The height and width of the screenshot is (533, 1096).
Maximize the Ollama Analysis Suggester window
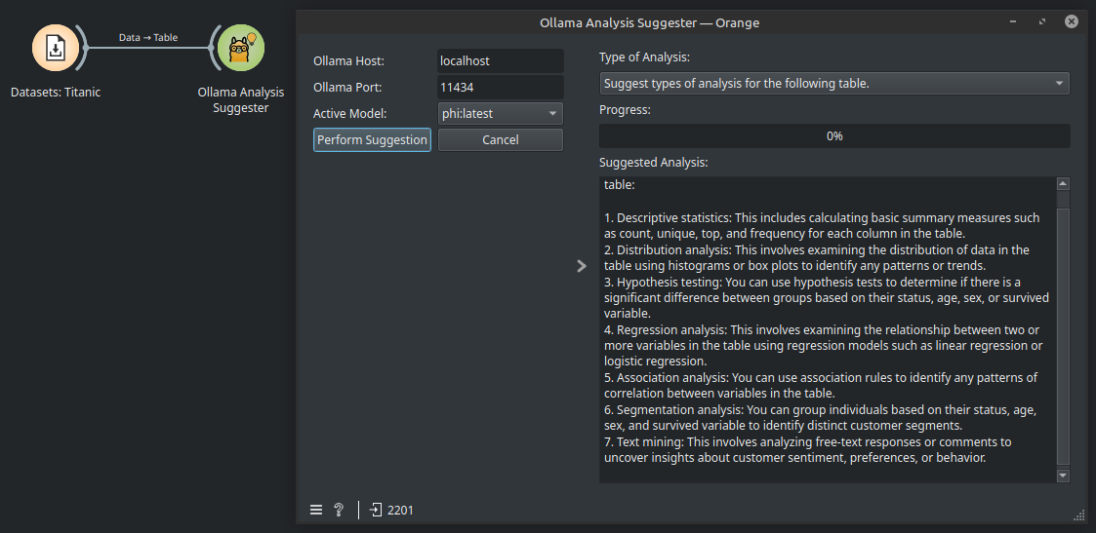click(1042, 22)
